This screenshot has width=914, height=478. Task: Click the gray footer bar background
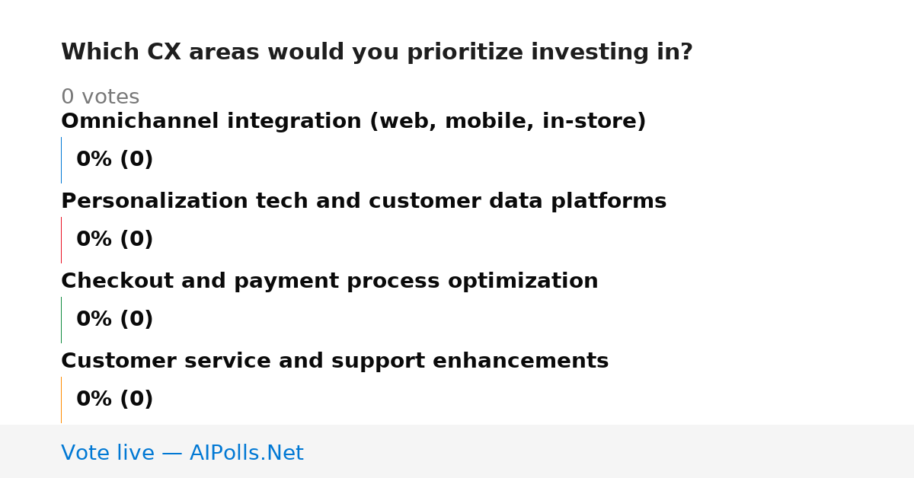pos(609,451)
